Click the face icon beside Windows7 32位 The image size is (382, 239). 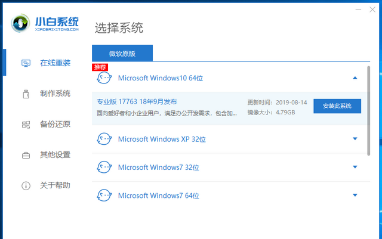(x=104, y=167)
